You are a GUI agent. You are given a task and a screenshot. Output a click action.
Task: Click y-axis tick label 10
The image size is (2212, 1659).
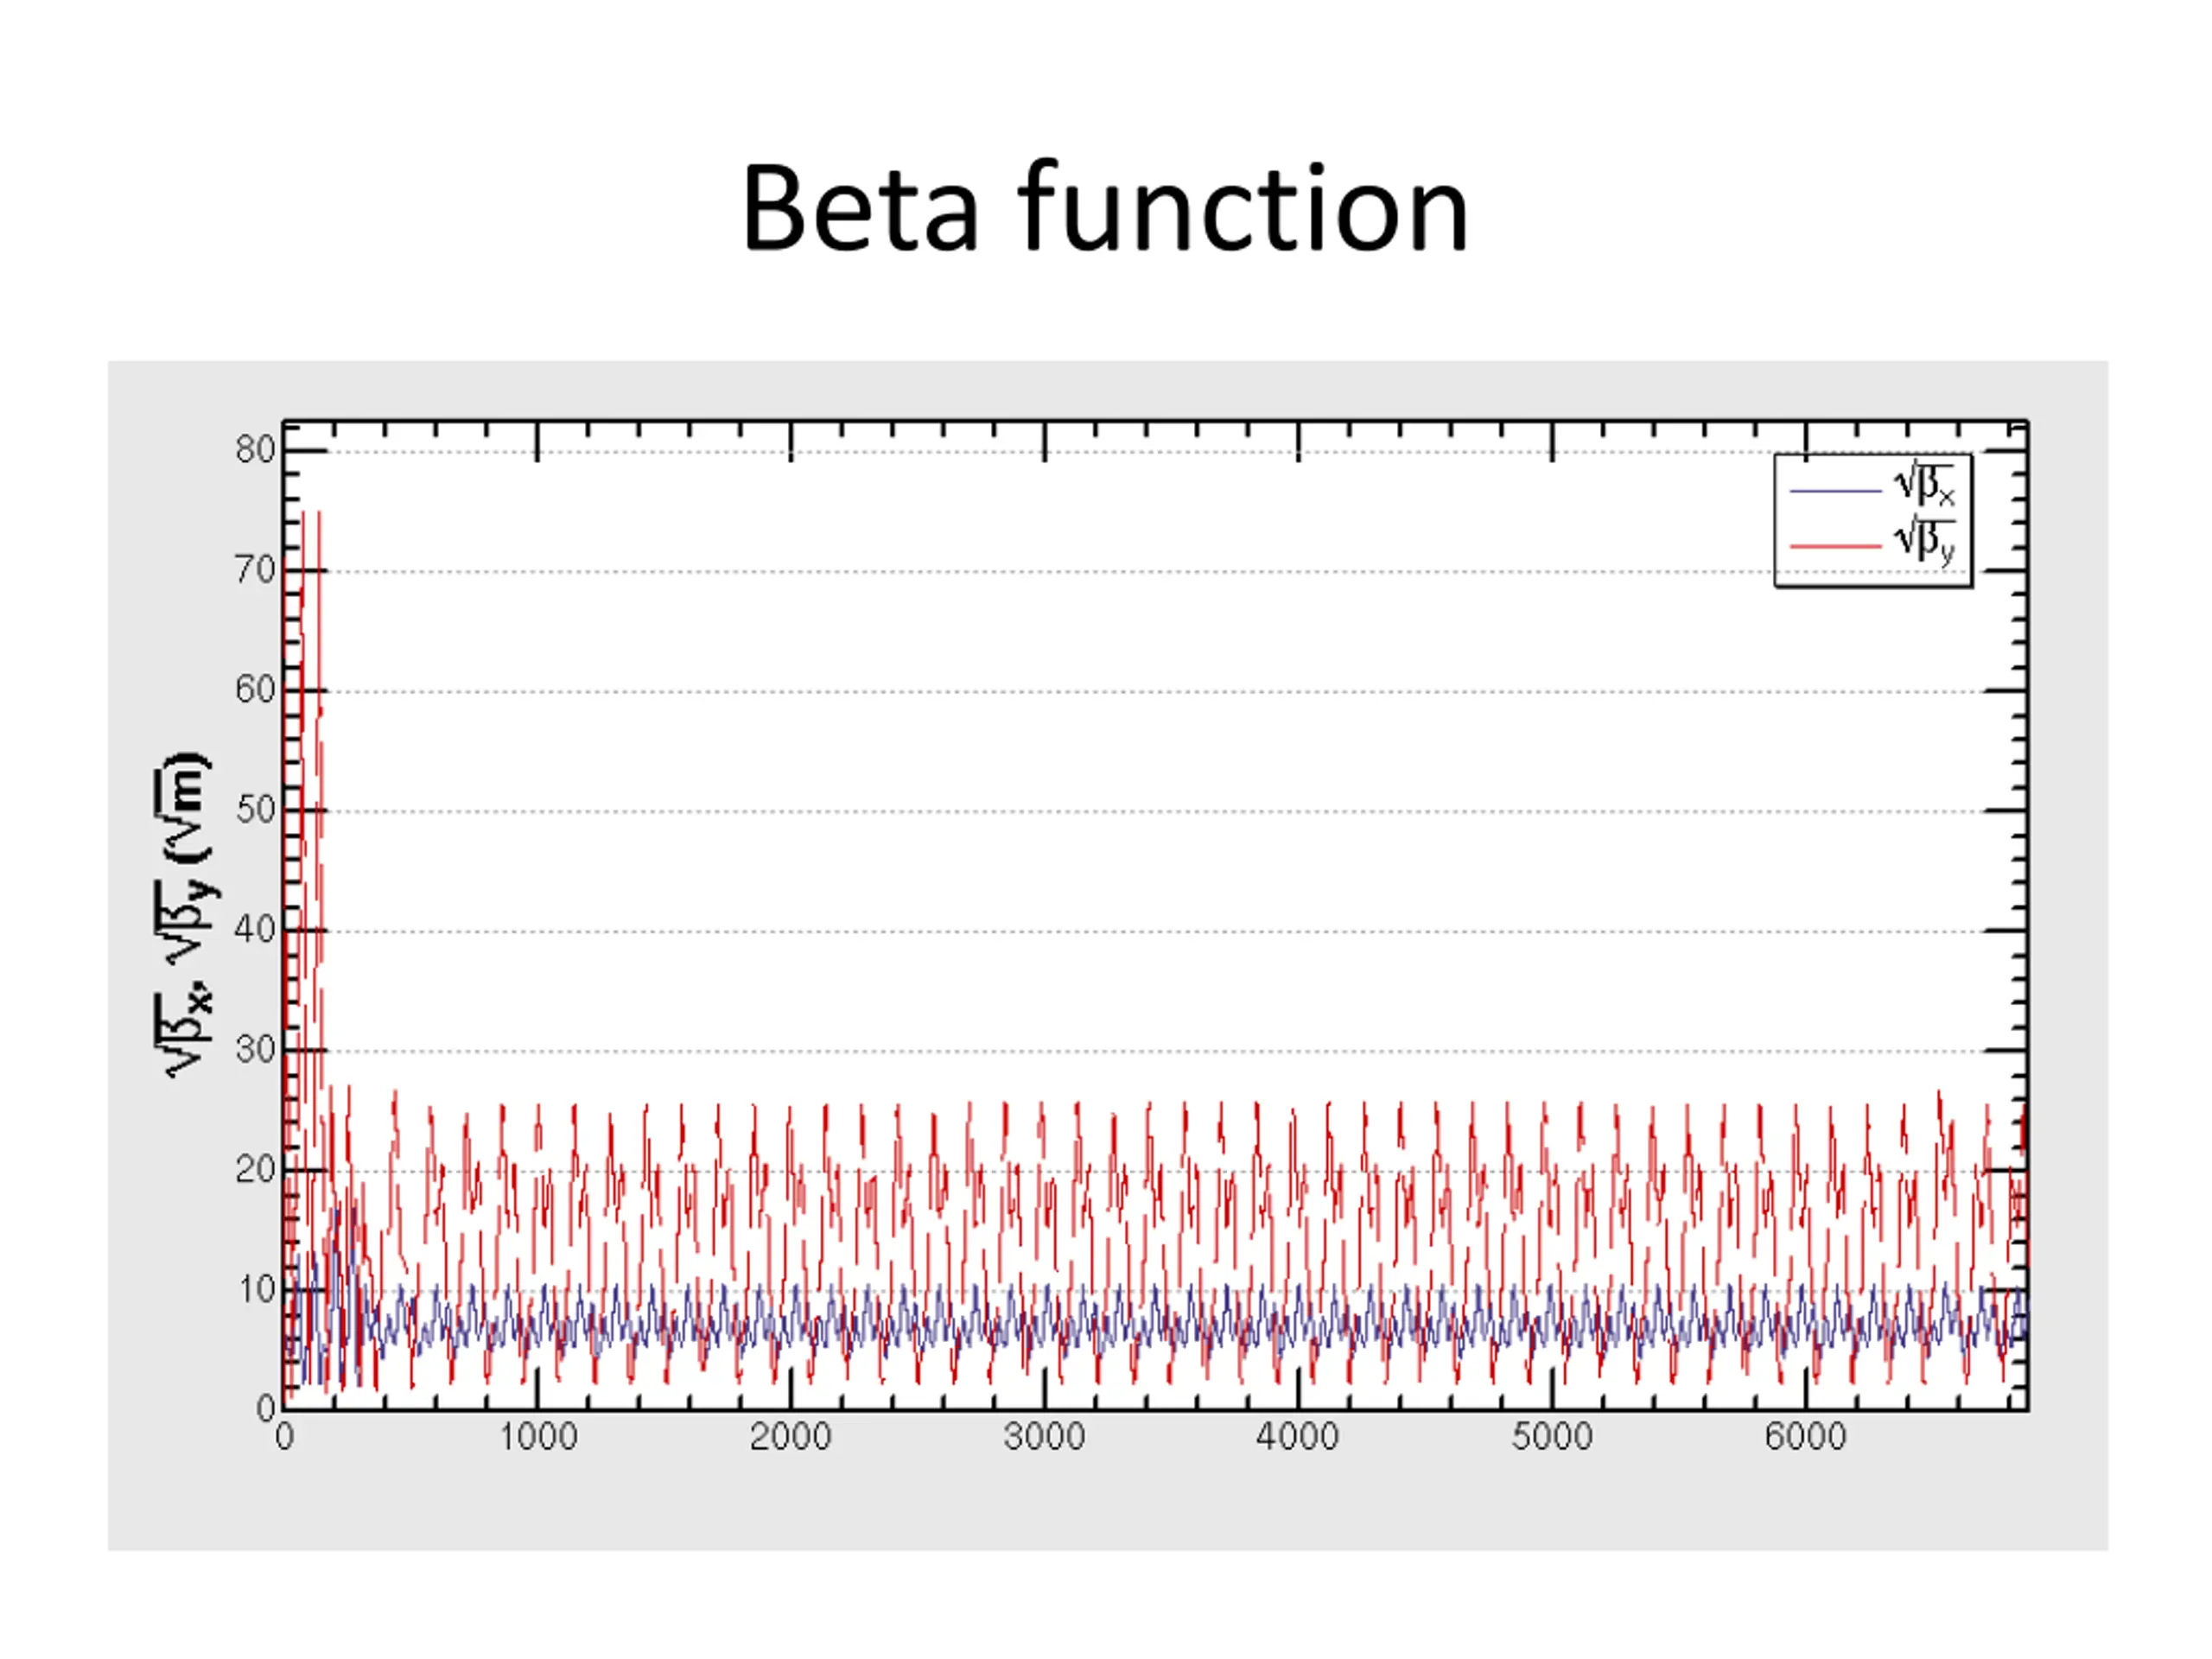pyautogui.click(x=255, y=1290)
